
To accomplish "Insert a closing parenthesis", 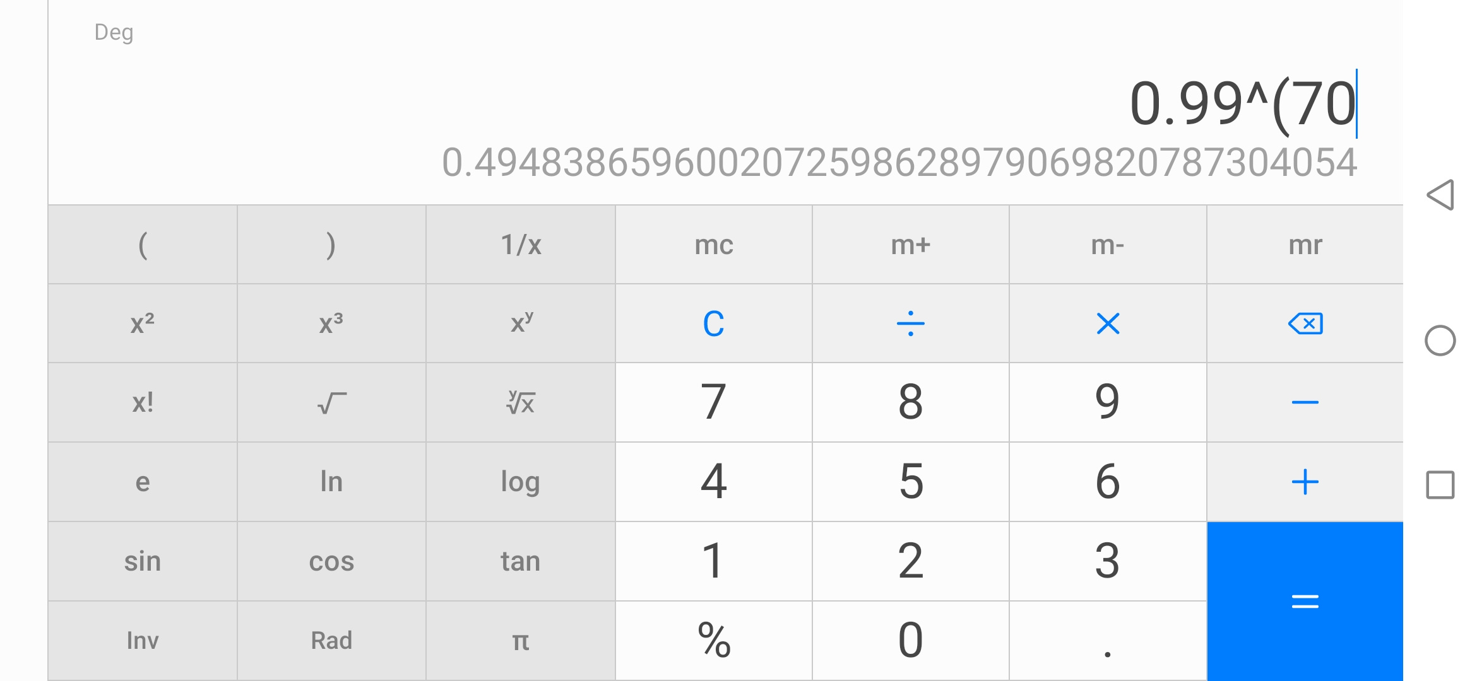I will [x=331, y=245].
